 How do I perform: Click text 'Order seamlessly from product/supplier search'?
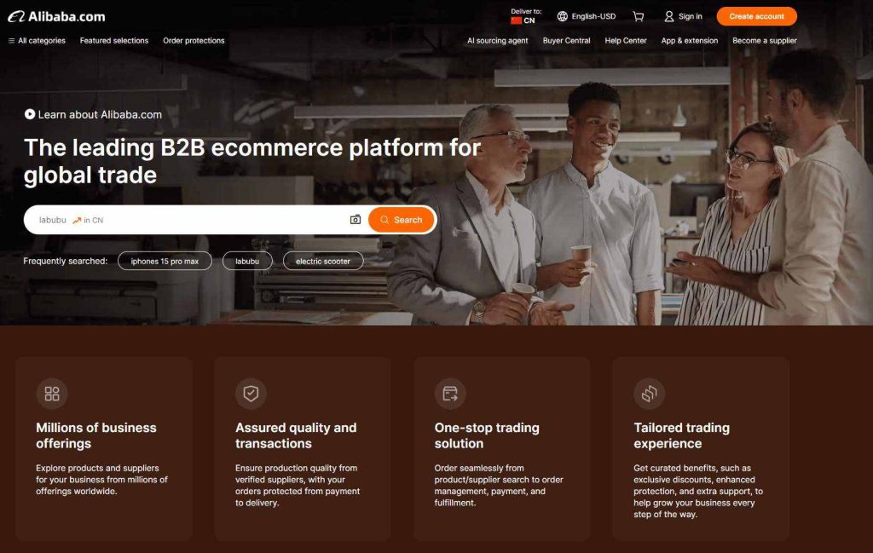[x=498, y=474]
